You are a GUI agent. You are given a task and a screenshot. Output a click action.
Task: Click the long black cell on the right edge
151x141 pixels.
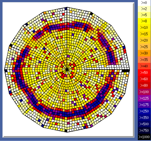126,70
